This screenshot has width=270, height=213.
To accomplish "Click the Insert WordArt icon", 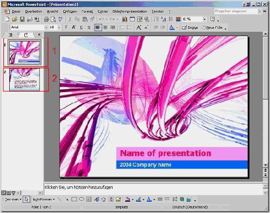I will coord(96,199).
